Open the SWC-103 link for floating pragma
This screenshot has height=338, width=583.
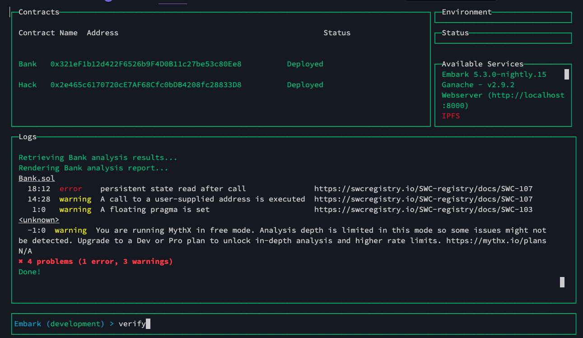click(424, 209)
